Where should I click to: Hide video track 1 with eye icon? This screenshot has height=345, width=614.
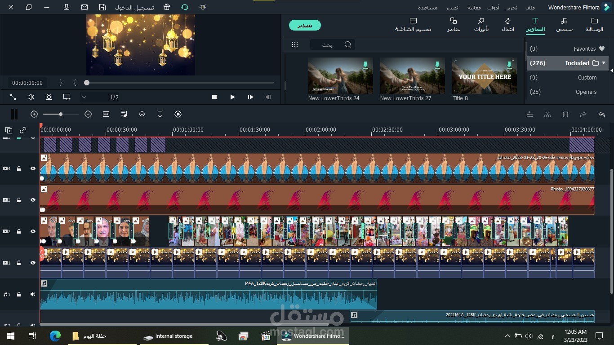pos(33,263)
